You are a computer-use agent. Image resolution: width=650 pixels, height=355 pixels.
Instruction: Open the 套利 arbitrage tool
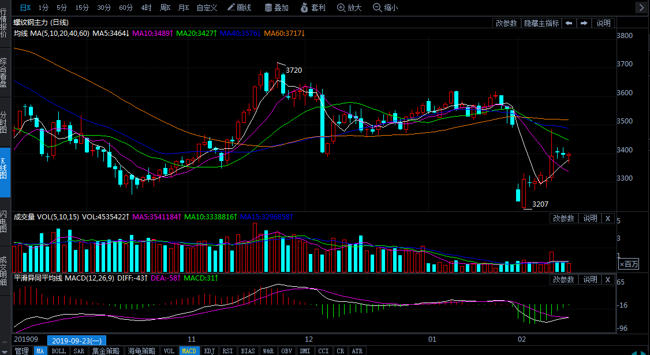(x=312, y=8)
